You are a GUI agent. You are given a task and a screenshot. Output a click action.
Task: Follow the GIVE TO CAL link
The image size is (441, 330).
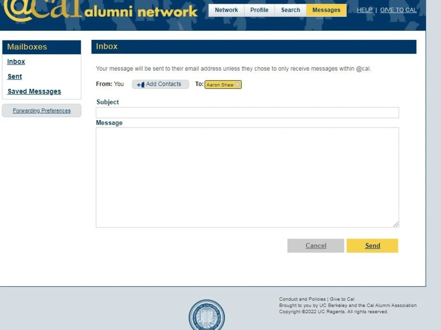point(398,10)
